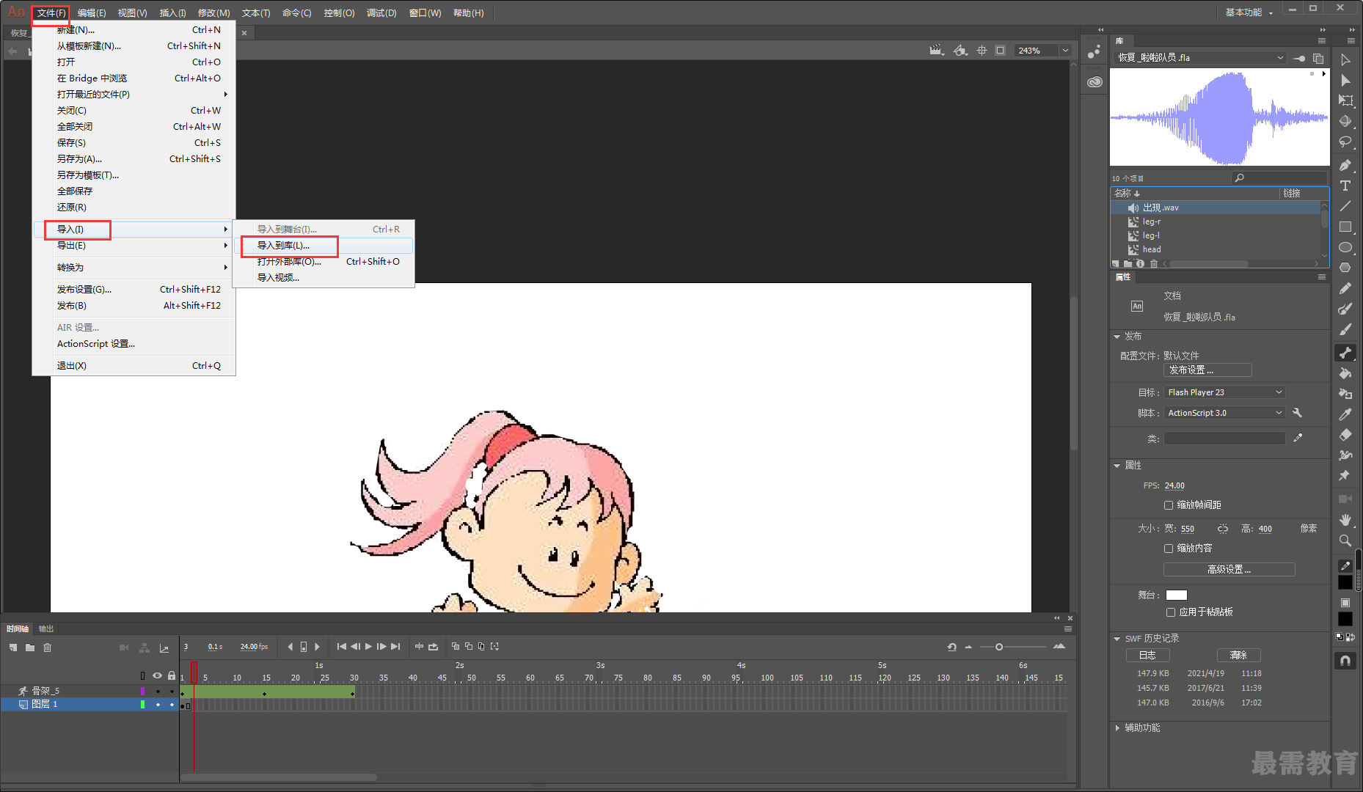Select the Pen tool
The height and width of the screenshot is (792, 1363).
click(x=1345, y=165)
